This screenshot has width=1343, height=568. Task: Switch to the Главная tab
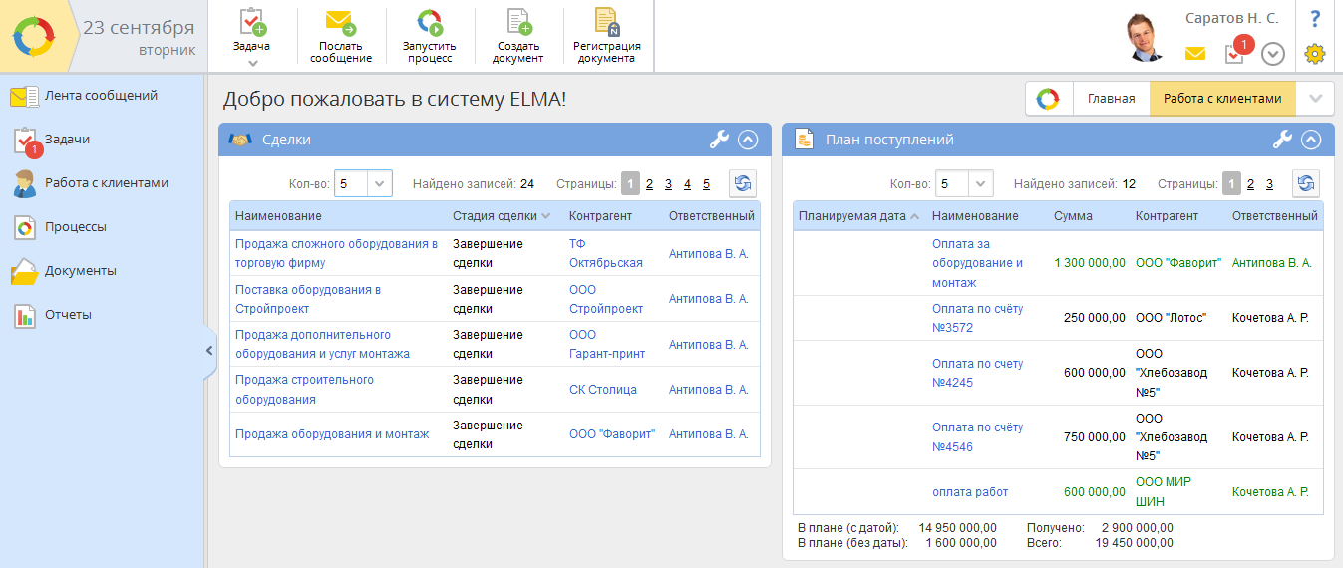coord(1111,98)
